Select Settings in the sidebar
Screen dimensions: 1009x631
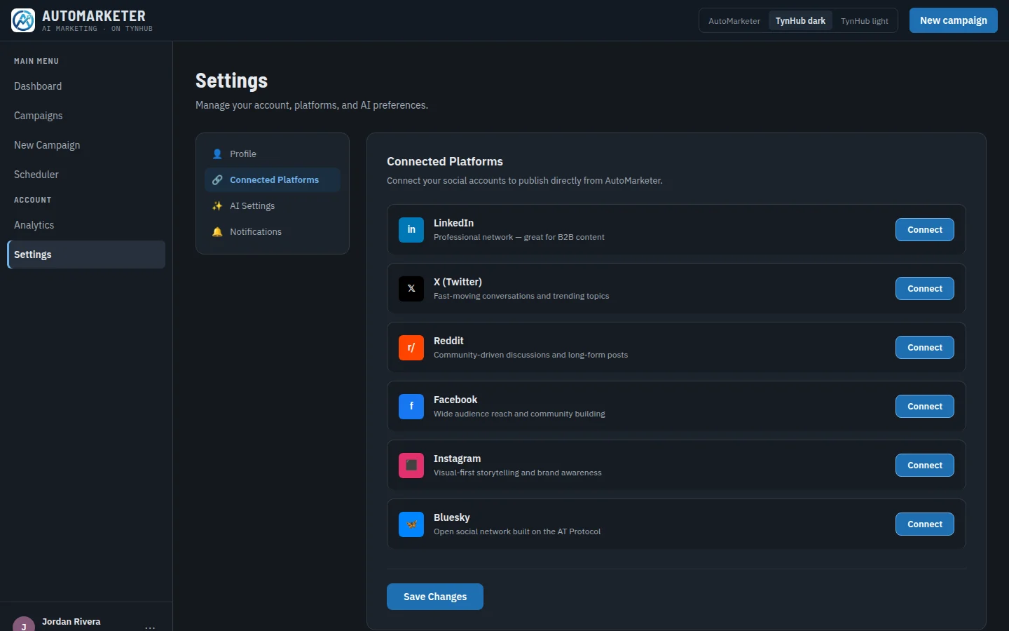pos(86,255)
